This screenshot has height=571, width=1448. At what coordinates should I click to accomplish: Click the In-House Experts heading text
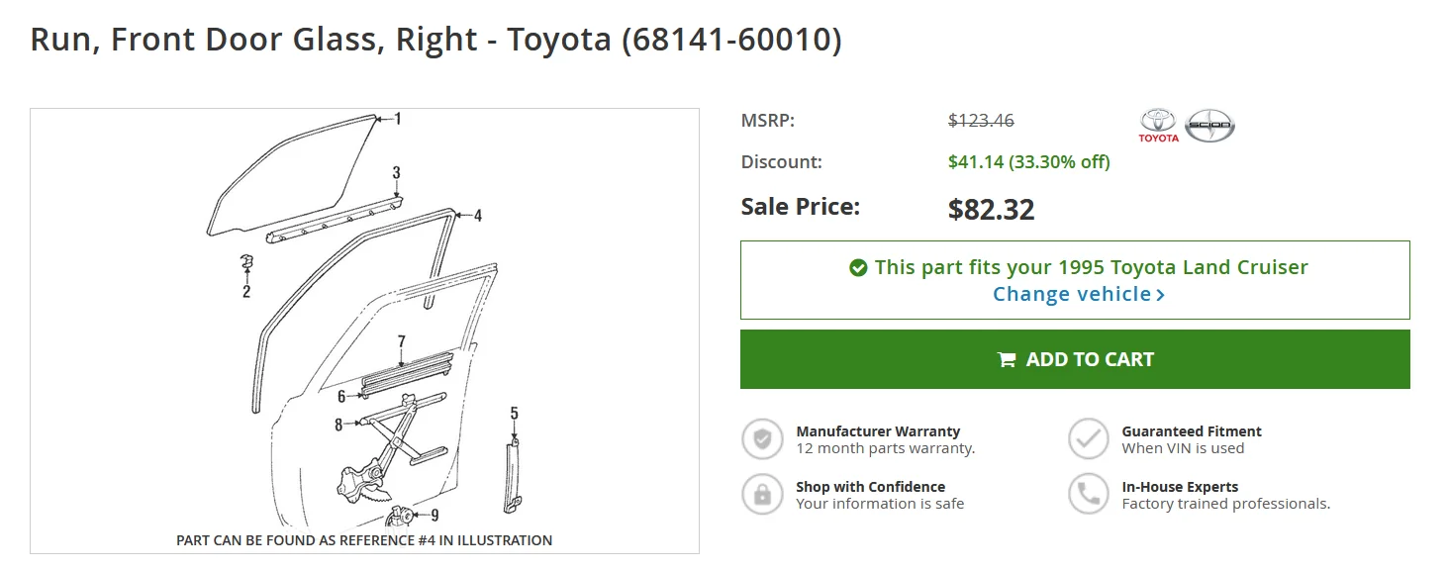(x=1180, y=487)
